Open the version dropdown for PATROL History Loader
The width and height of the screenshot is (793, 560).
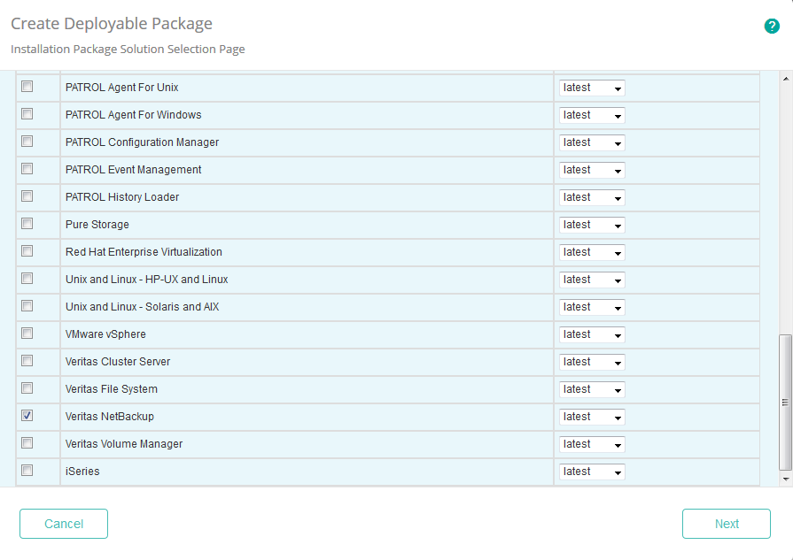click(x=591, y=197)
